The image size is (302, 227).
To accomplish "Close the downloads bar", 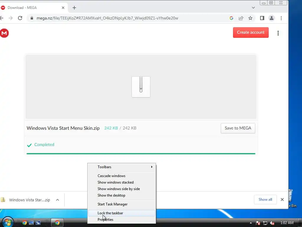I will click(x=282, y=200).
